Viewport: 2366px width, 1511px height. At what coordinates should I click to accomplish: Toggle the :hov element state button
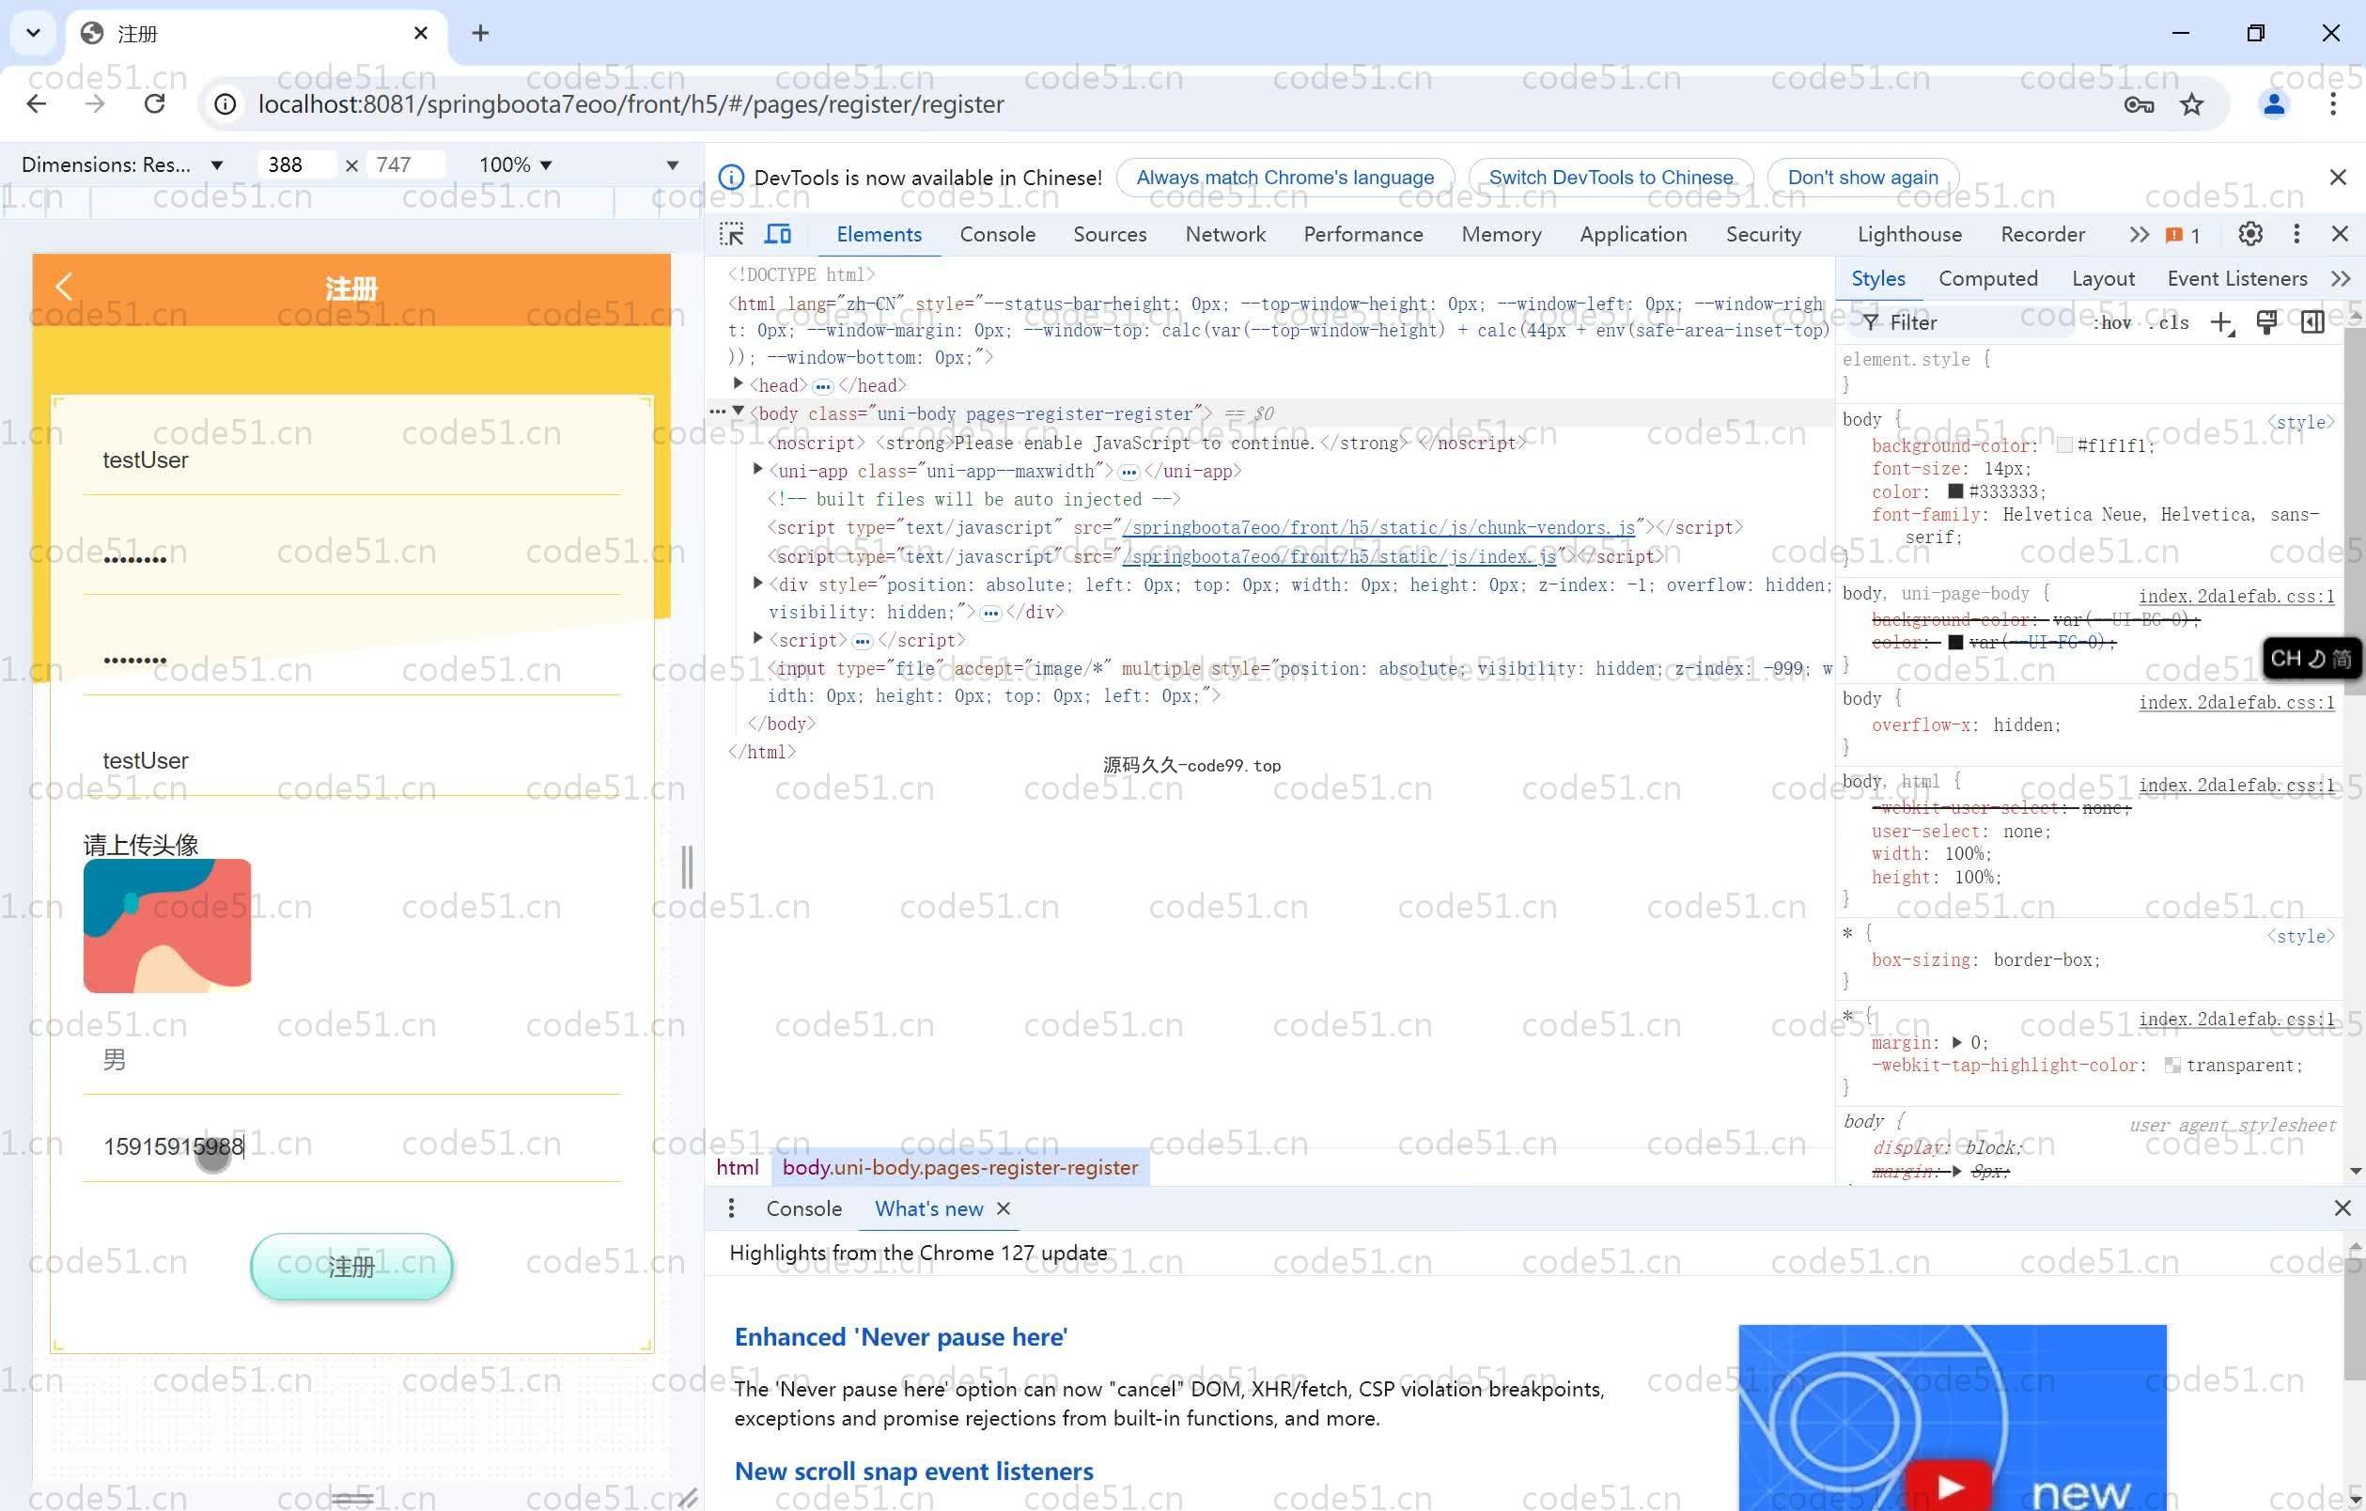pyautogui.click(x=2112, y=323)
